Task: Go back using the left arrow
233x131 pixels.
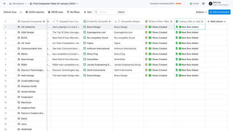Action: coord(5,3)
